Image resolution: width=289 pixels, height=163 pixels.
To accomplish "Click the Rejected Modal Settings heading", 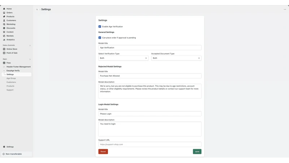I will (110, 67).
